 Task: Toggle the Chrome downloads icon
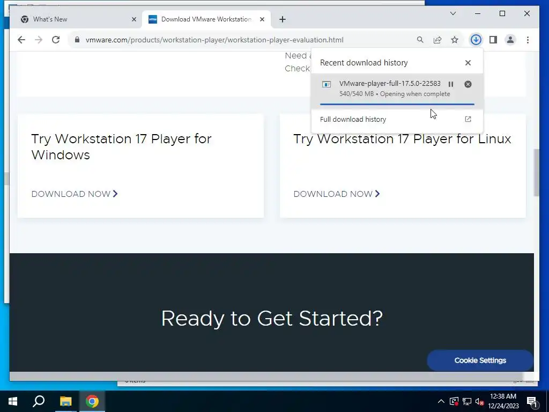click(x=476, y=40)
